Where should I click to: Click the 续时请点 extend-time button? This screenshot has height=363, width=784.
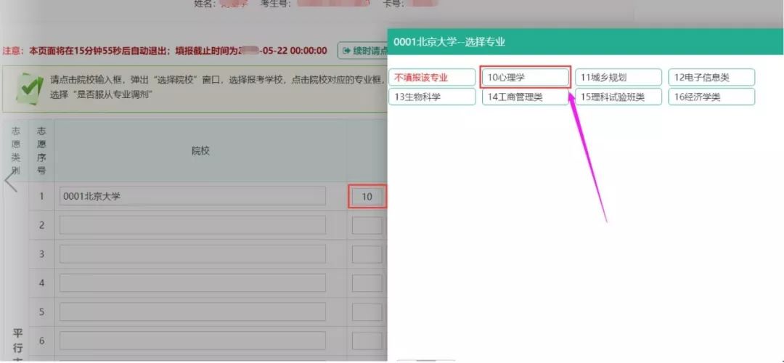(x=362, y=51)
